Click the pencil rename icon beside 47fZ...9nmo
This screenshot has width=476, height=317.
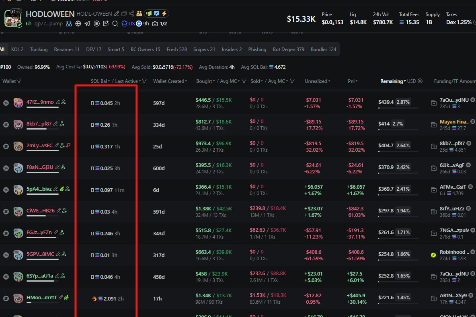coord(58,102)
